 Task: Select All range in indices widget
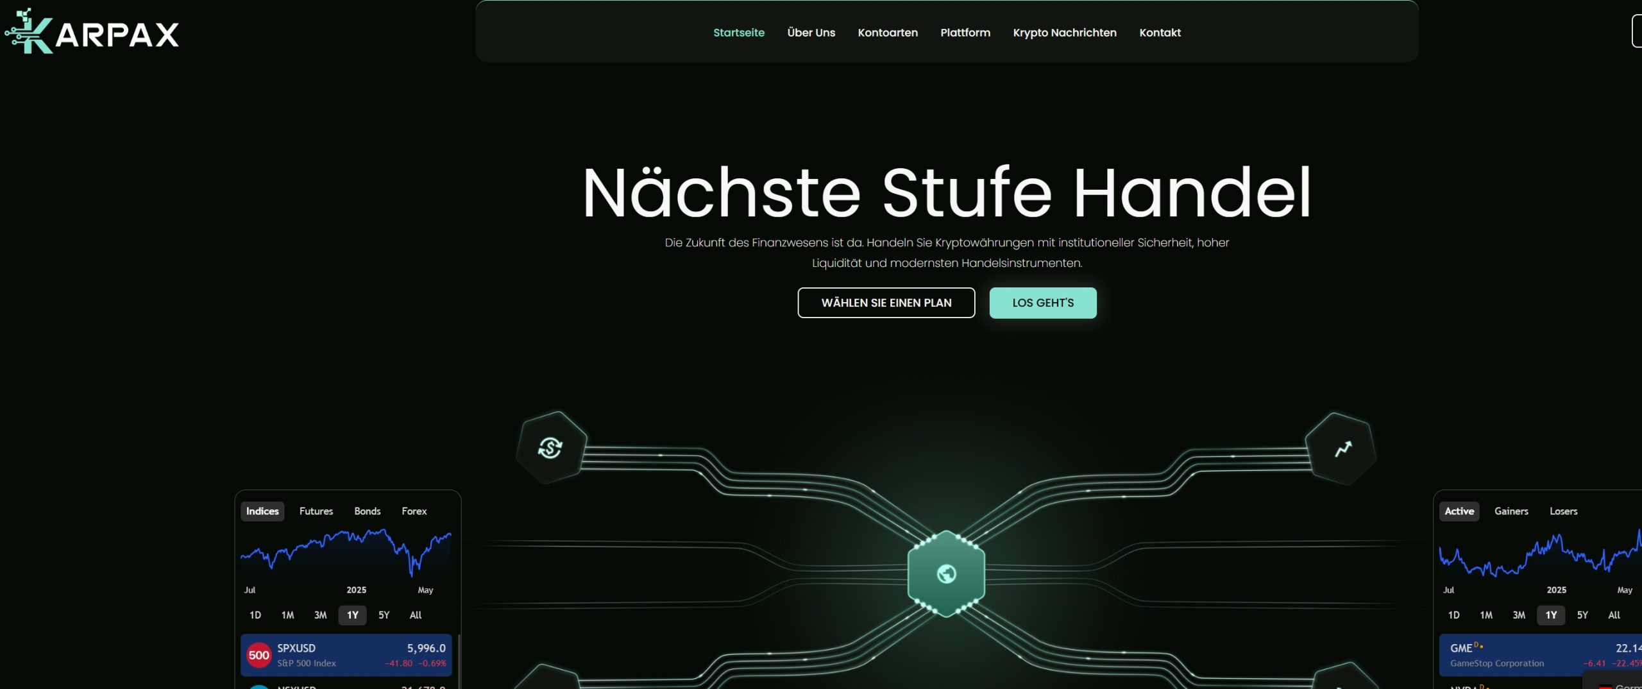coord(415,615)
